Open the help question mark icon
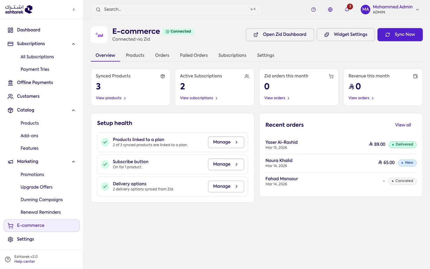 point(314,10)
